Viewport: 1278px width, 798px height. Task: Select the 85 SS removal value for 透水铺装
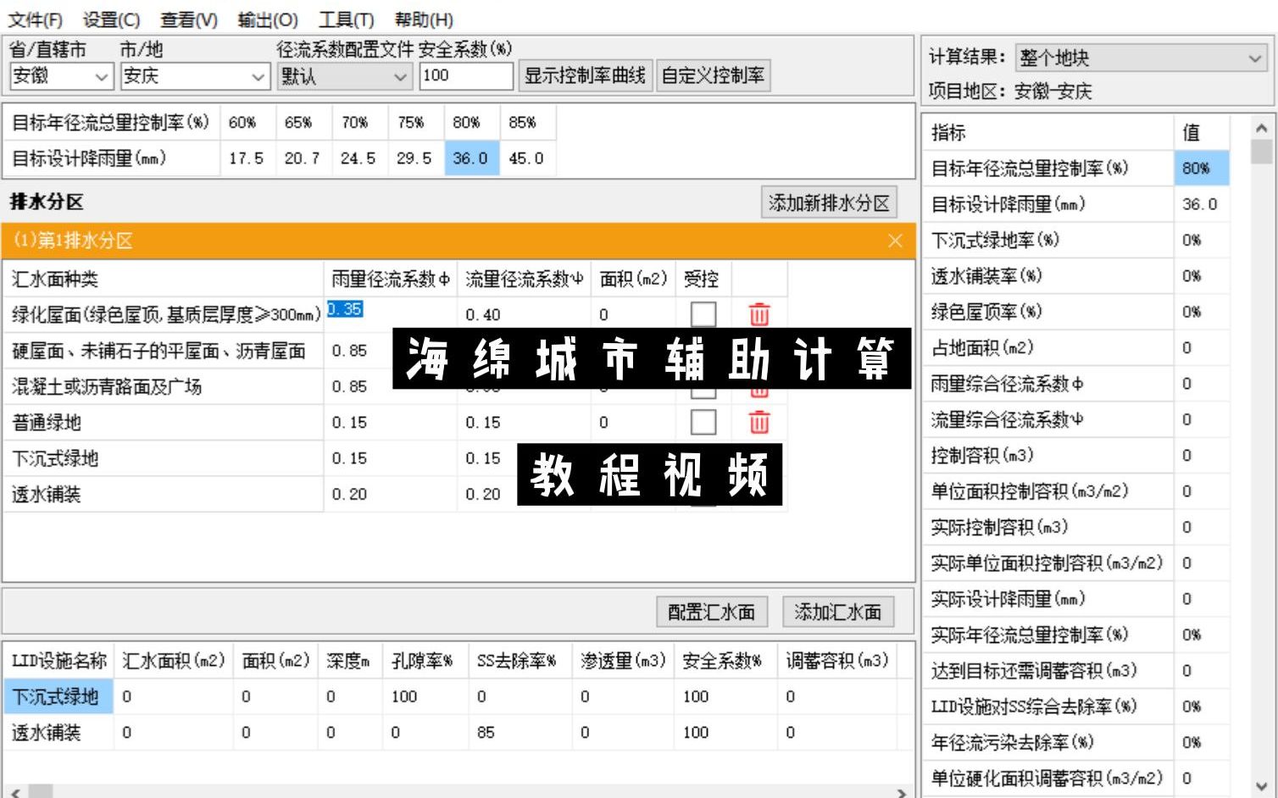(x=520, y=733)
